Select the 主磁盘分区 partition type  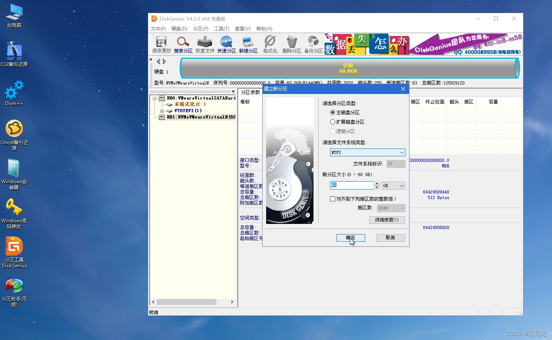click(332, 112)
